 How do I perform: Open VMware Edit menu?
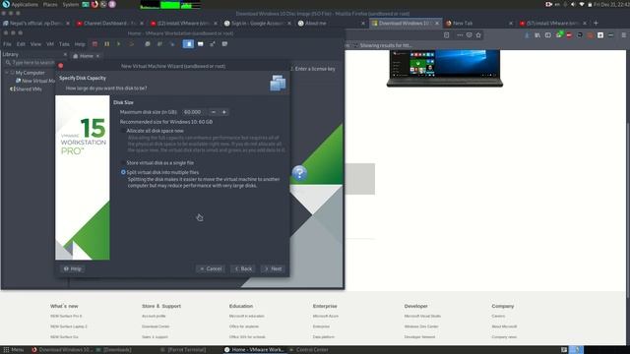[x=21, y=44]
